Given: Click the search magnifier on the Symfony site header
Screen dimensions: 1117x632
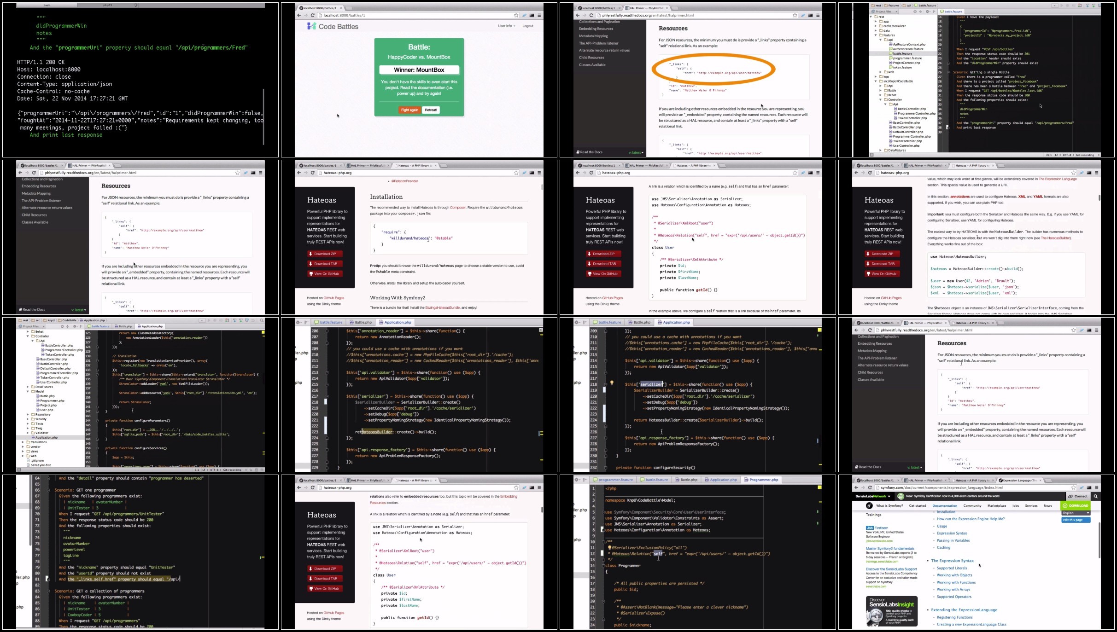Looking at the screenshot, I should tap(1095, 496).
